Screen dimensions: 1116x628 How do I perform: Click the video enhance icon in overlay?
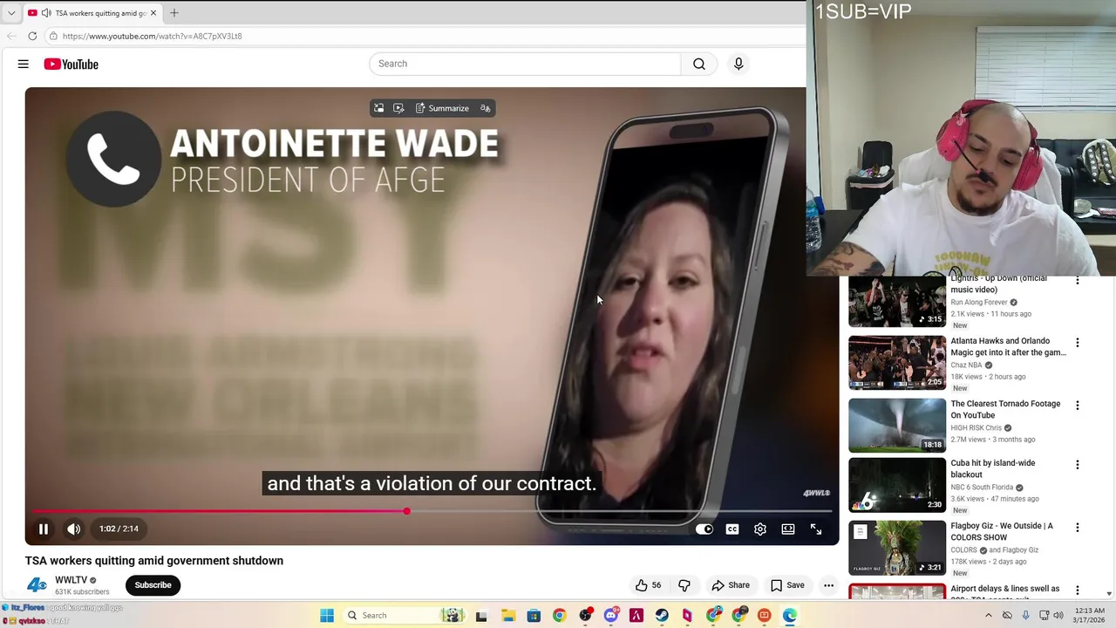(x=398, y=108)
